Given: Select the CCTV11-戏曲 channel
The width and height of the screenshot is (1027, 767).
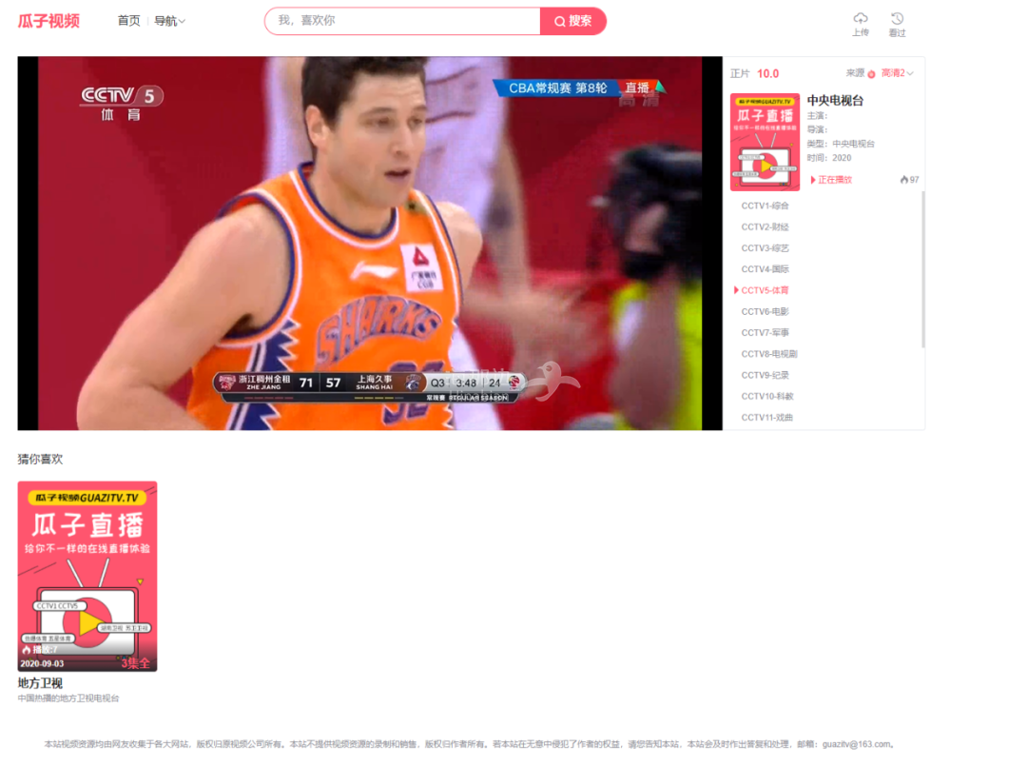Looking at the screenshot, I should click(x=767, y=417).
